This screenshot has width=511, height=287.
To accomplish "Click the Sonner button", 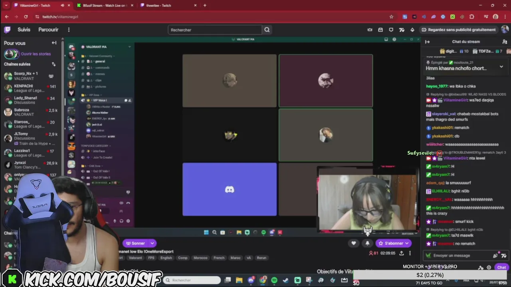I will pyautogui.click(x=136, y=243).
